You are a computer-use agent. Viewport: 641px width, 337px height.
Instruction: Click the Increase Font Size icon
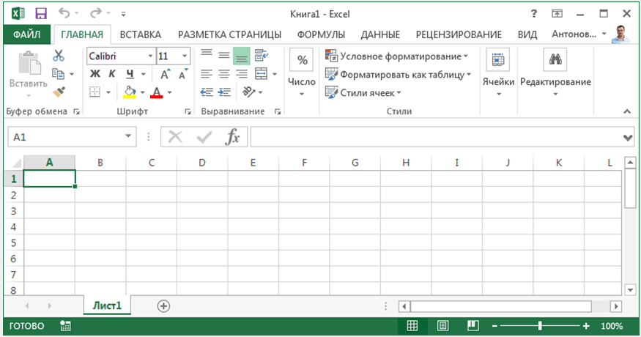(x=166, y=74)
